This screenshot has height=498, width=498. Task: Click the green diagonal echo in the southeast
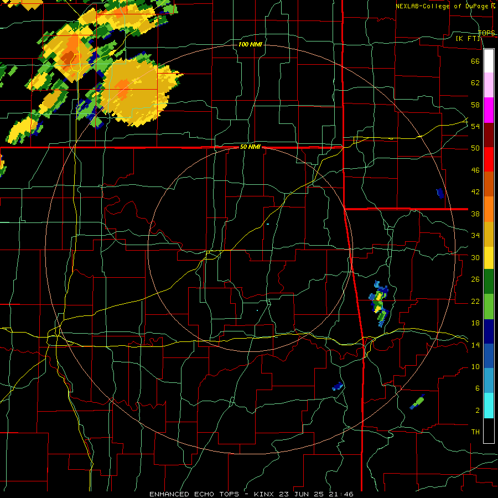point(417,402)
